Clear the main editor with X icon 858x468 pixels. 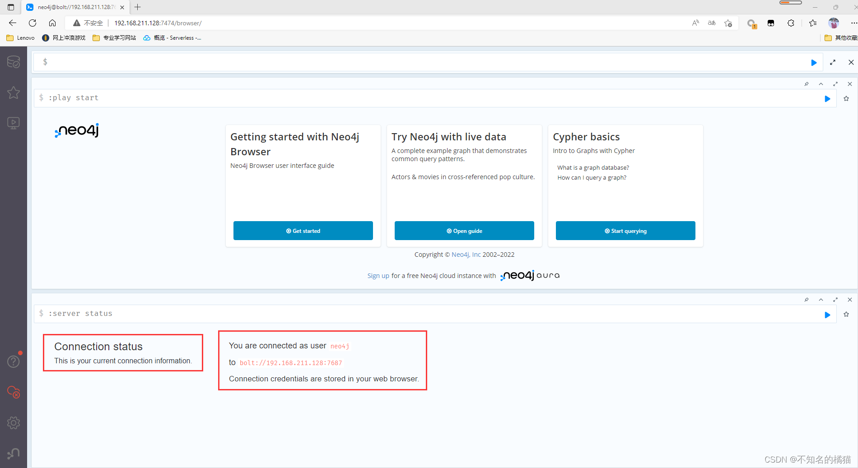[x=851, y=62]
